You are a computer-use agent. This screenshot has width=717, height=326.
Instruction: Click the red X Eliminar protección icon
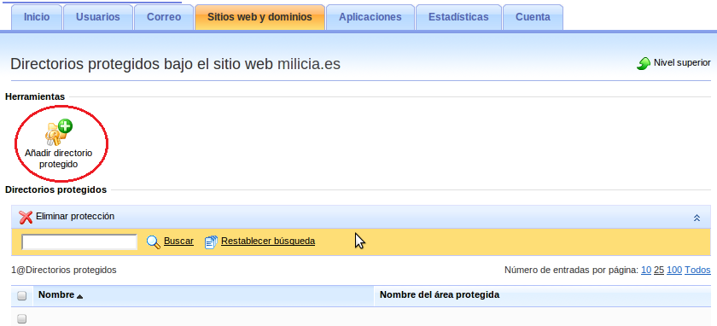26,217
